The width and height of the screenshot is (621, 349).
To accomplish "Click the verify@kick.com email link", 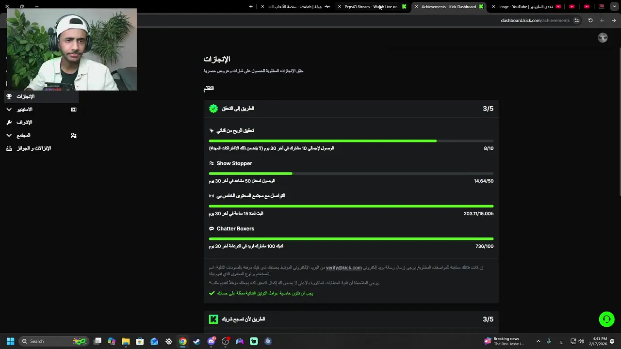I will (343, 268).
